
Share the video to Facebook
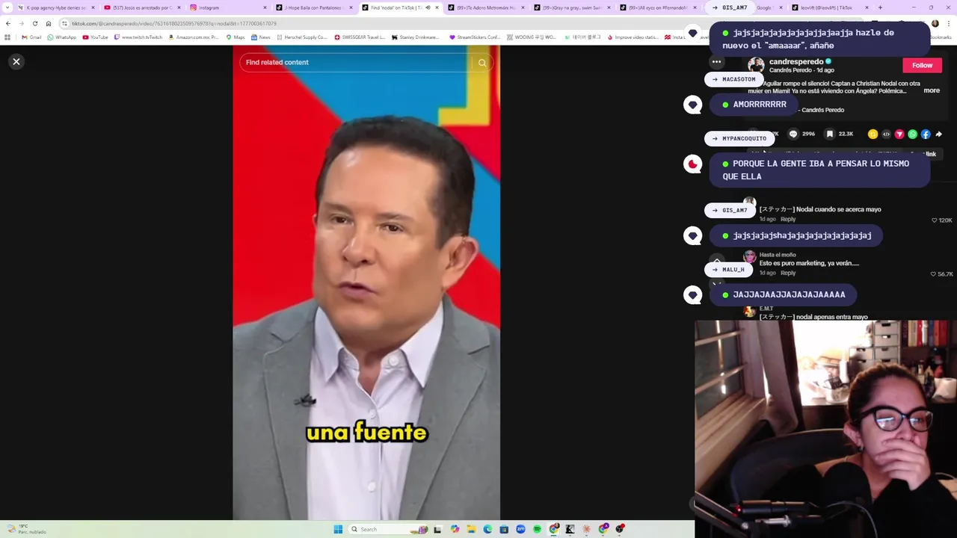(926, 134)
